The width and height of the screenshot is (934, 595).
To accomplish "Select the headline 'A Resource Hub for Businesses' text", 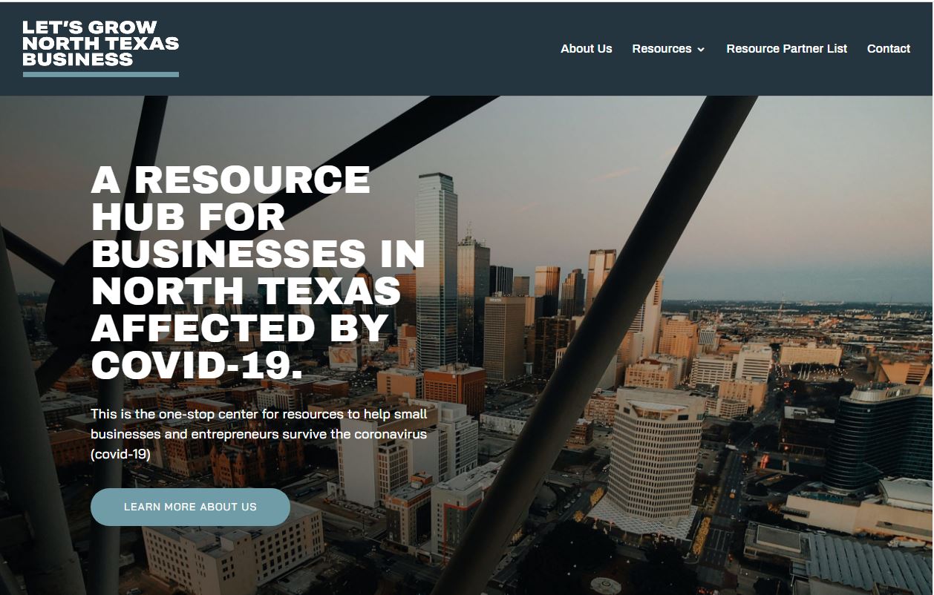I will pyautogui.click(x=258, y=272).
